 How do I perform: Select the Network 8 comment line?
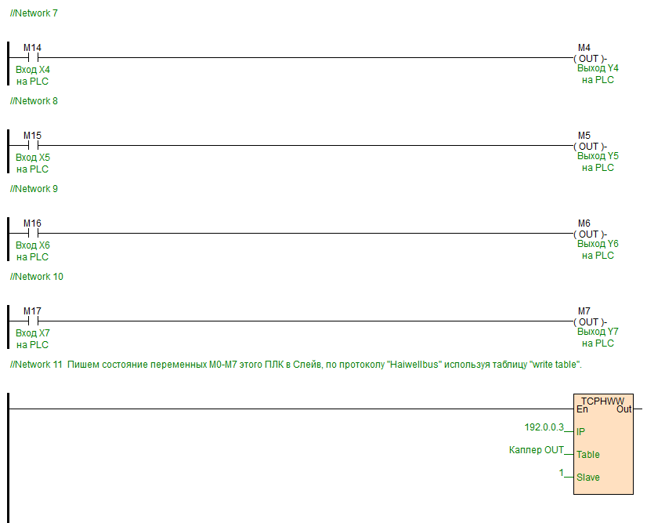tap(34, 101)
